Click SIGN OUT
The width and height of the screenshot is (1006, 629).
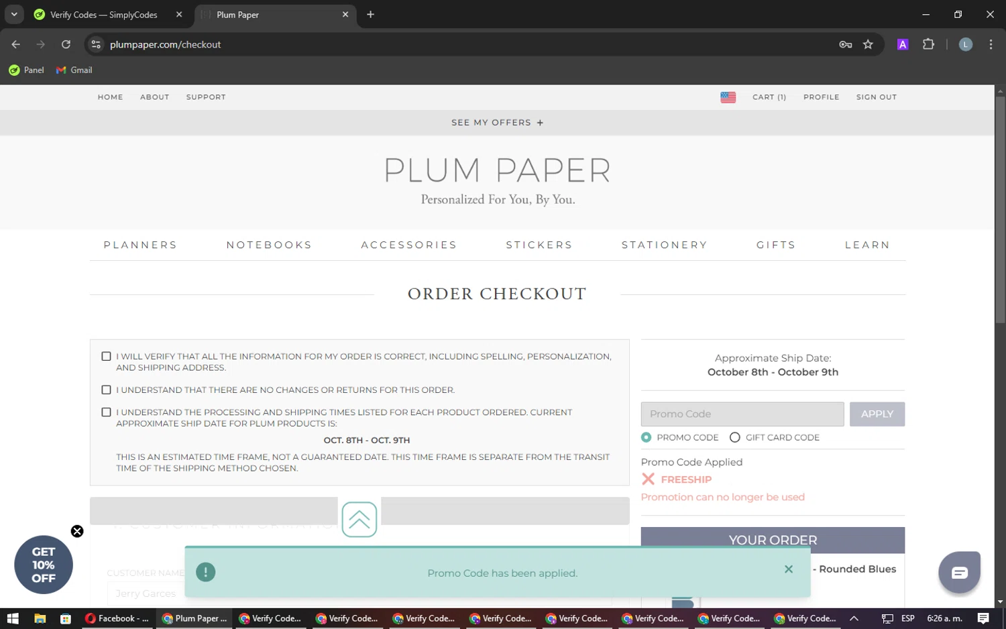tap(876, 97)
